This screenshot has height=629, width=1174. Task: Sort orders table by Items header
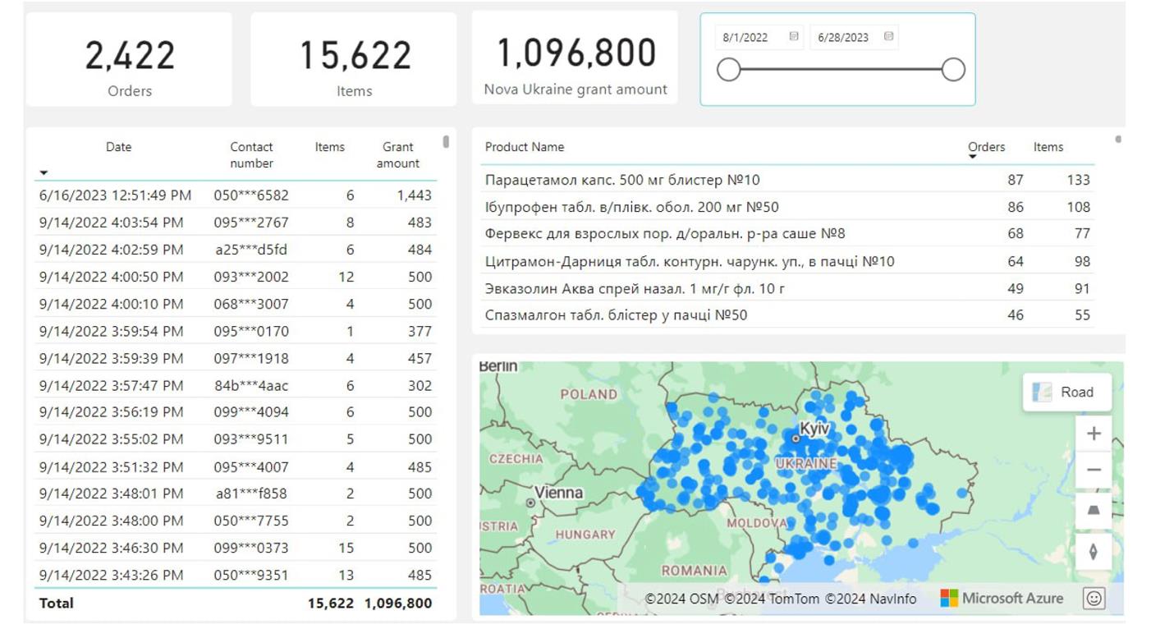(x=330, y=147)
